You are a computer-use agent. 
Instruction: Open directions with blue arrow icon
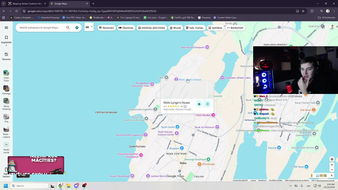(77, 28)
